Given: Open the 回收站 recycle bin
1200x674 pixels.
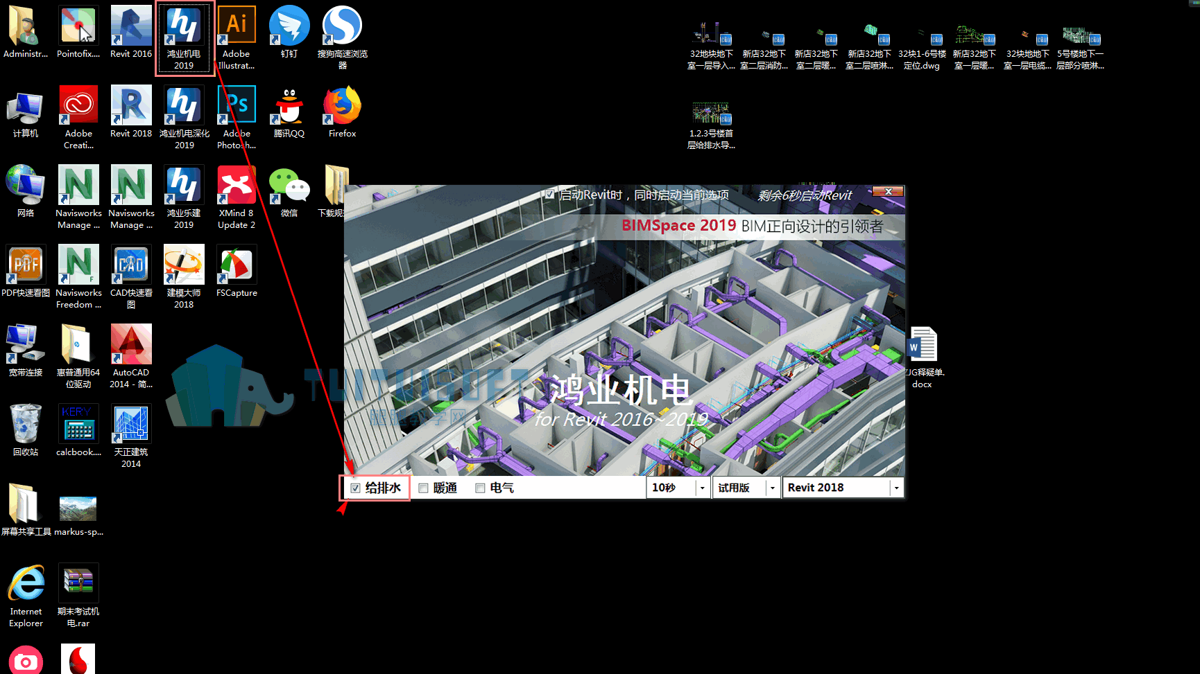Looking at the screenshot, I should pyautogui.click(x=26, y=430).
